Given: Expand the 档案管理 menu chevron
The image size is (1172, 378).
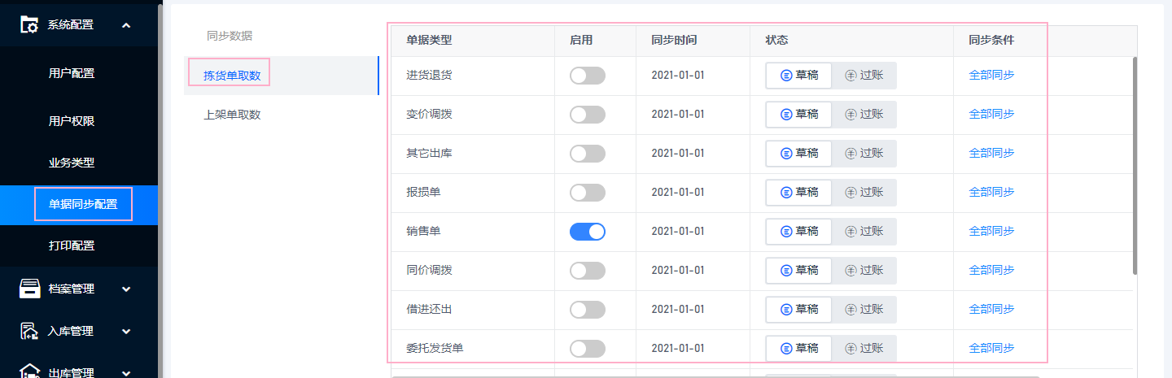Looking at the screenshot, I should point(126,289).
